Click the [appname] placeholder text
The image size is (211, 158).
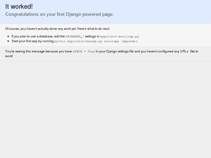[x=129, y=41]
